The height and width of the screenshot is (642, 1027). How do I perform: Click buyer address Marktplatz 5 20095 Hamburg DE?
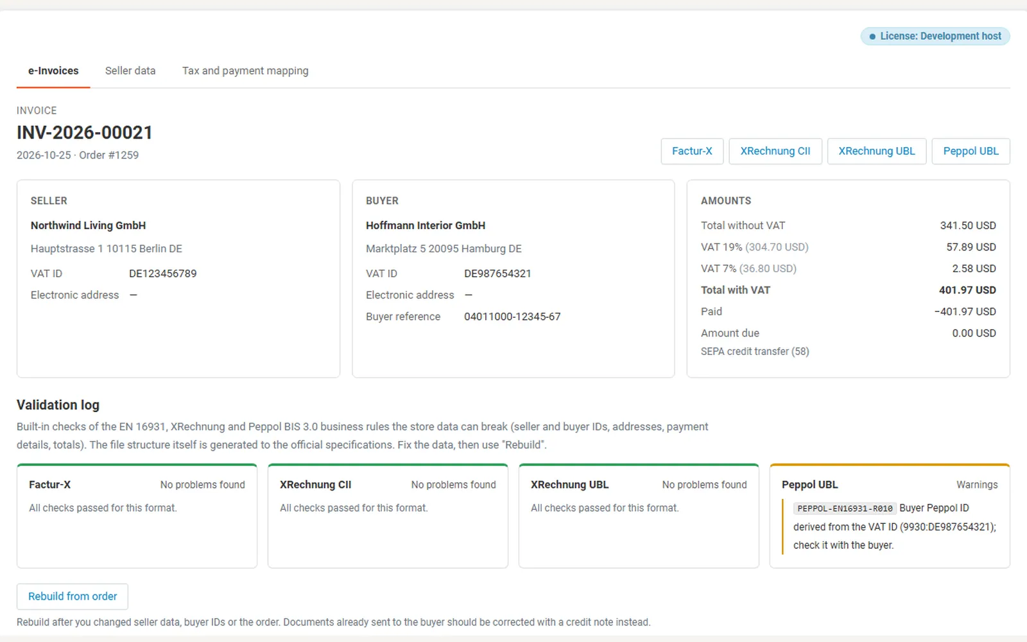(444, 248)
